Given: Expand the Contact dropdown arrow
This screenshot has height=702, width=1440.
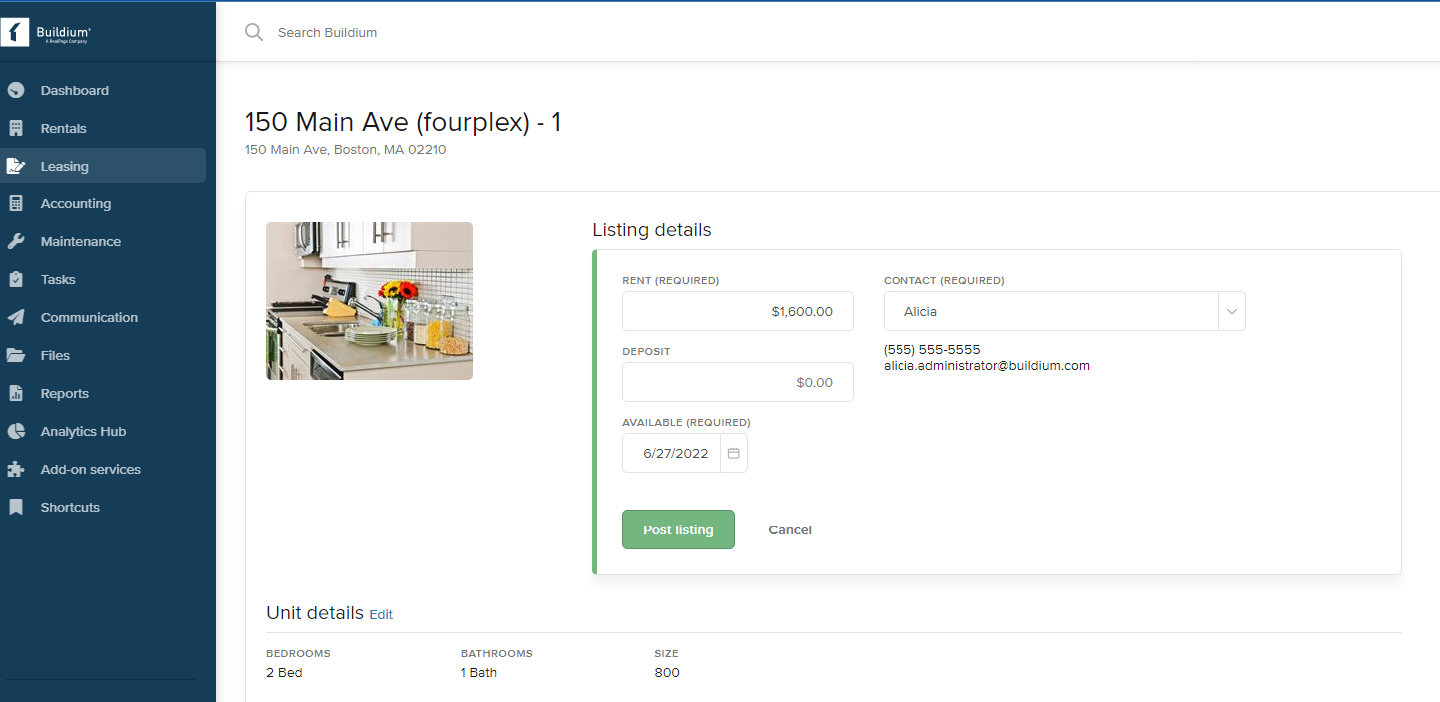Looking at the screenshot, I should tap(1232, 311).
